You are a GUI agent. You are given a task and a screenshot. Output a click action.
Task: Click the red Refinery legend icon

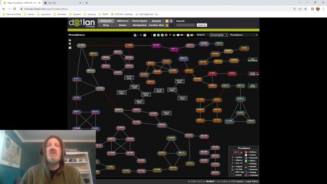point(246,152)
